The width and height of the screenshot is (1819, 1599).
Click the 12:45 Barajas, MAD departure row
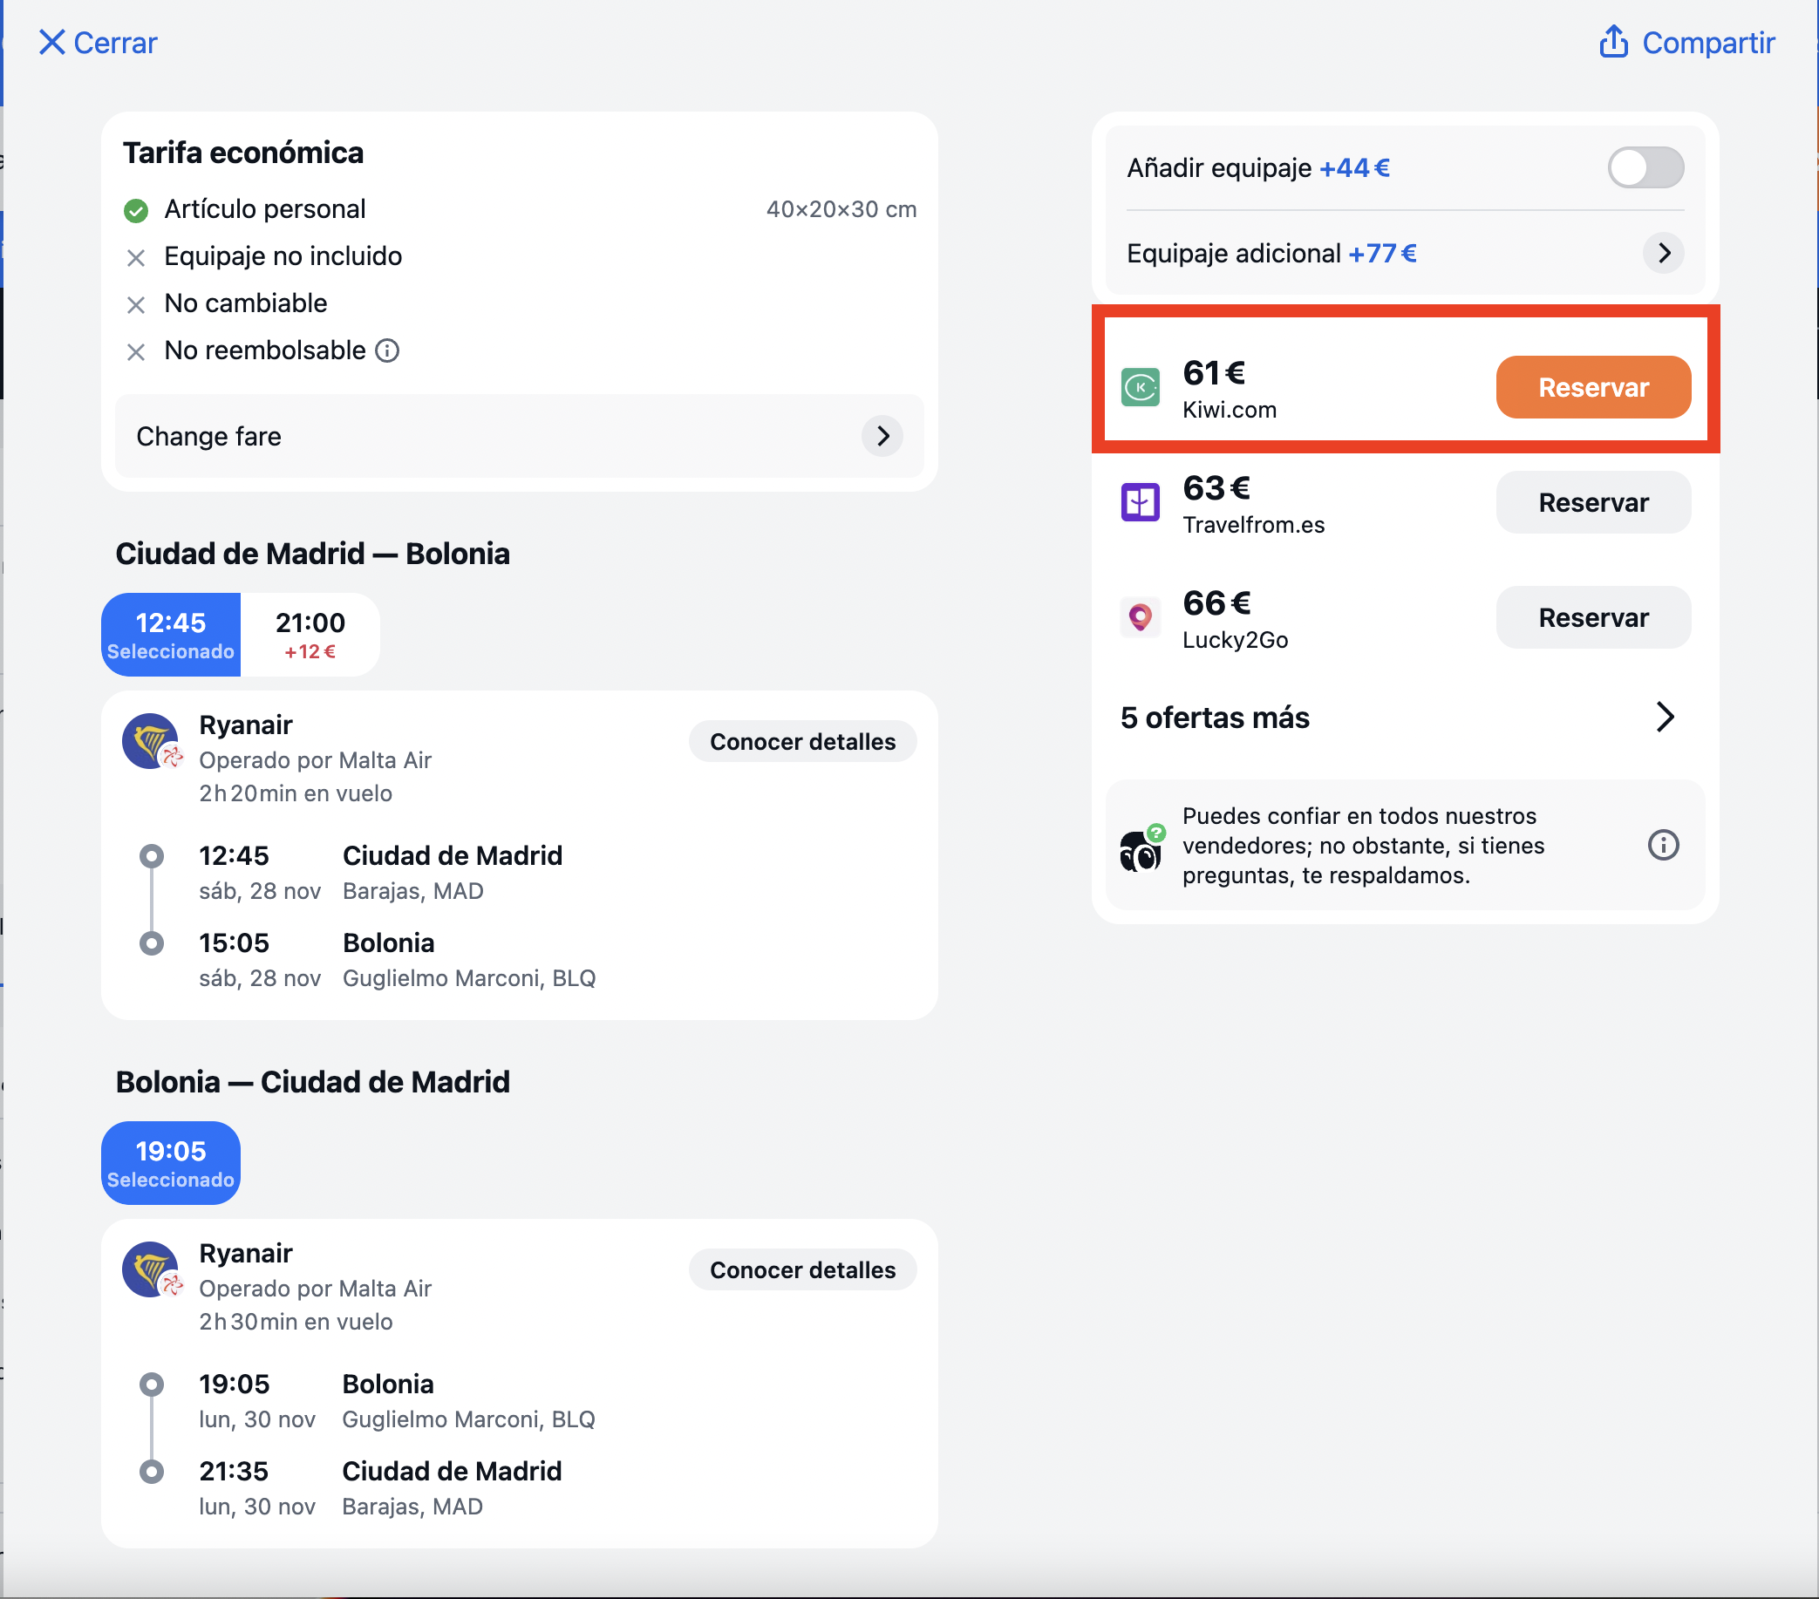click(x=381, y=873)
